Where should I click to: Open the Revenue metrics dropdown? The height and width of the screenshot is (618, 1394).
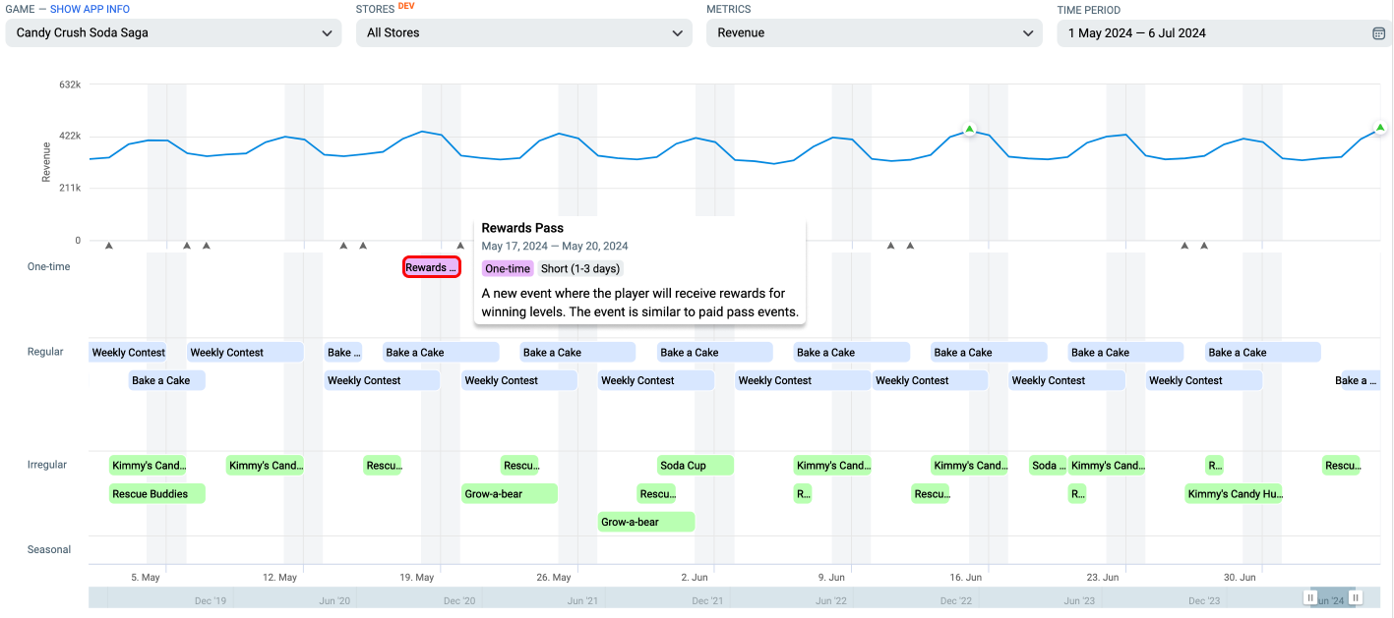pos(874,32)
